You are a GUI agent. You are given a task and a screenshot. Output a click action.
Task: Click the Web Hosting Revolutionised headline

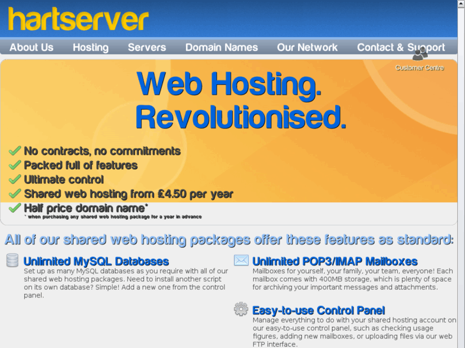coord(240,101)
